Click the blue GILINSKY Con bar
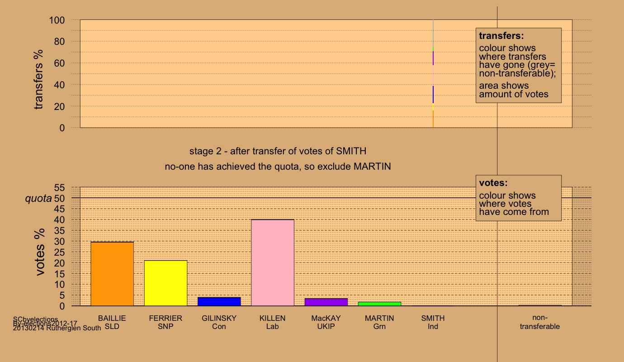 coord(219,301)
